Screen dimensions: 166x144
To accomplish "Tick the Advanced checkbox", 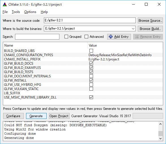I will click(86, 37).
